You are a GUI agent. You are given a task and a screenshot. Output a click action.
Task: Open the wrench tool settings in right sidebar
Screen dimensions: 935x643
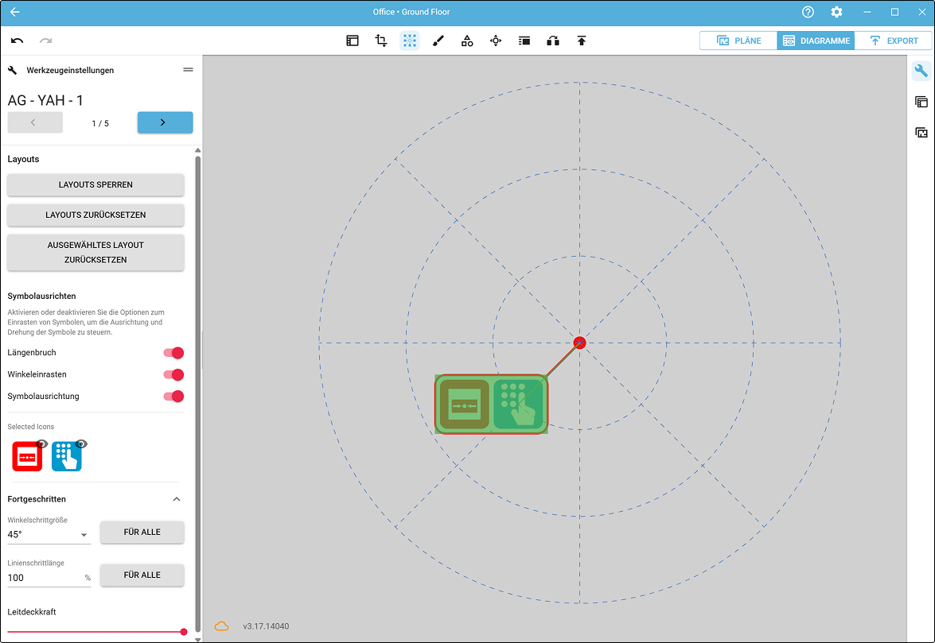921,71
